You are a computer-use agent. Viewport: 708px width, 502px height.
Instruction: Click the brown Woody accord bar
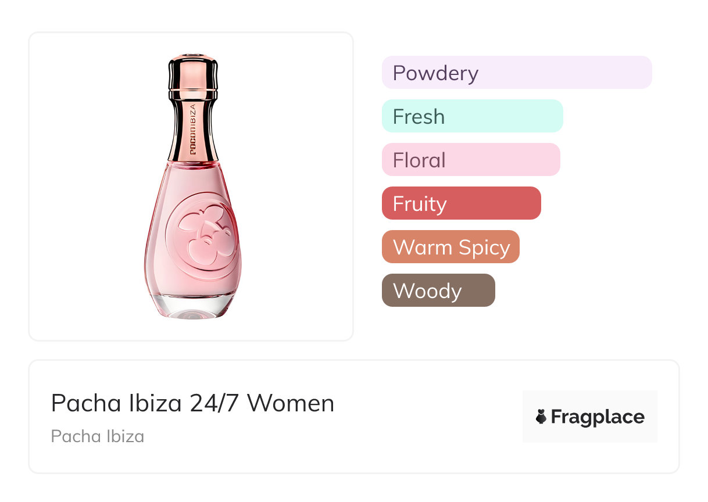[x=438, y=291]
